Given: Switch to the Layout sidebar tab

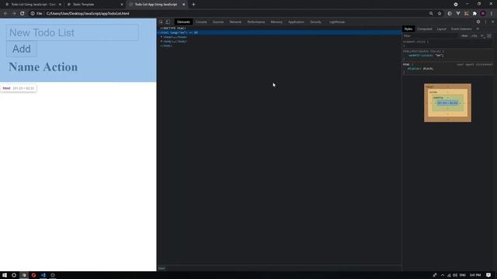Looking at the screenshot, I should coord(442,29).
